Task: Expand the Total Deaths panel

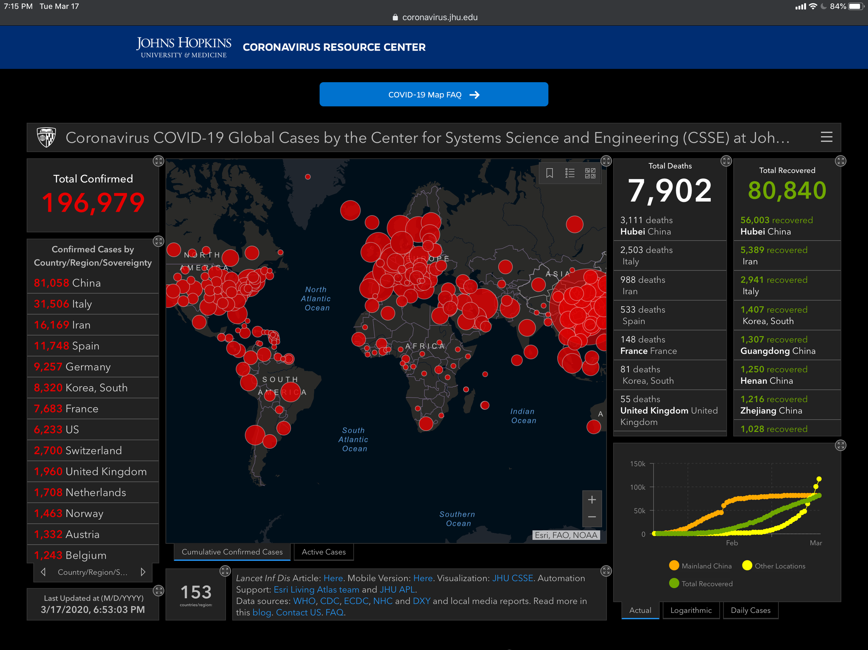Action: [x=726, y=161]
